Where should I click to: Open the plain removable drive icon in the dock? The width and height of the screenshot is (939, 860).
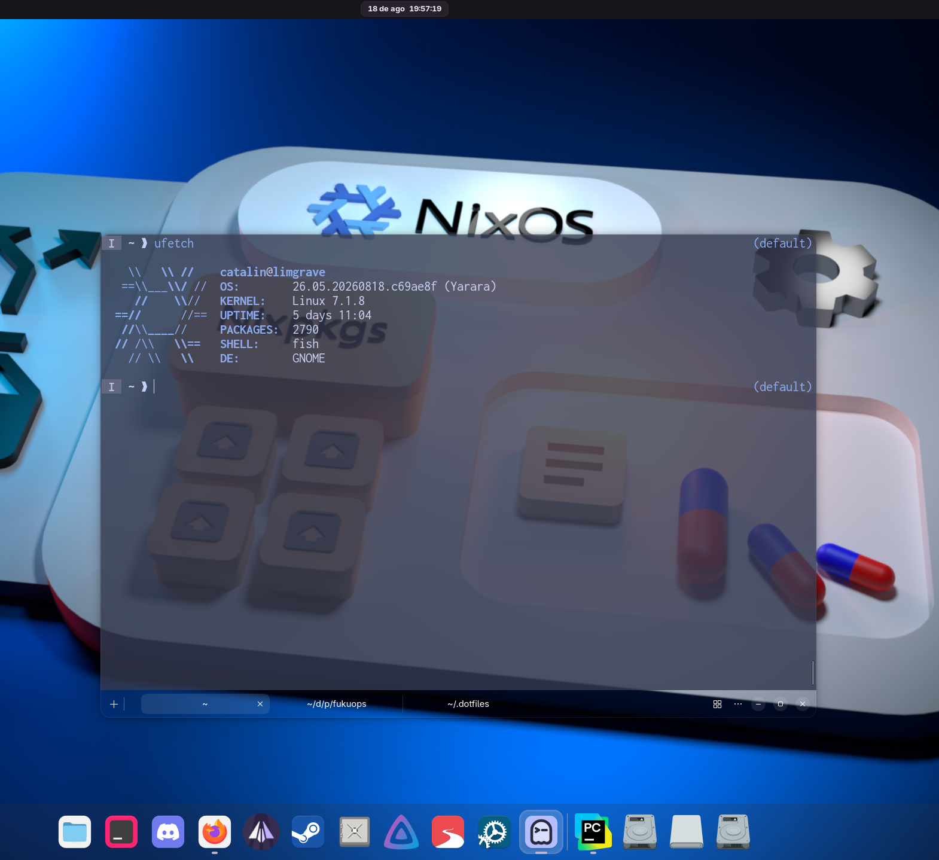[686, 831]
